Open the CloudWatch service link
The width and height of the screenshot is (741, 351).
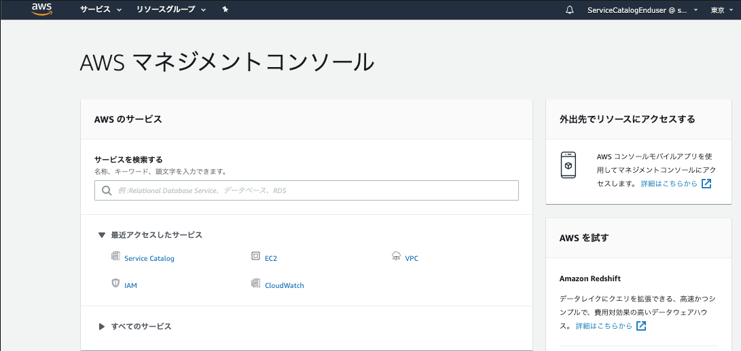(285, 285)
